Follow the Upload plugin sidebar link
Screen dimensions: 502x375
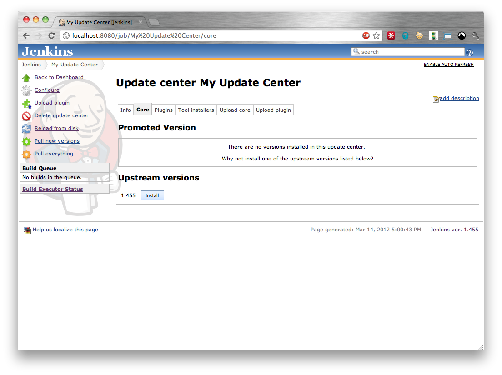tap(52, 103)
